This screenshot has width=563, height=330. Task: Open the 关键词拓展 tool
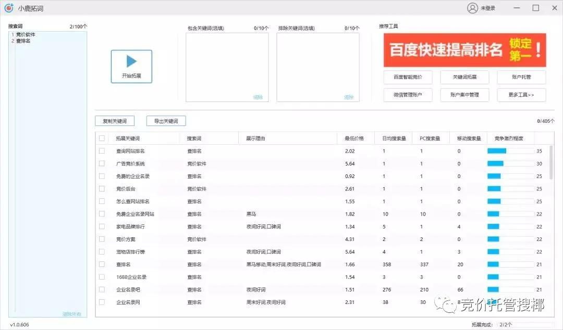coord(464,77)
